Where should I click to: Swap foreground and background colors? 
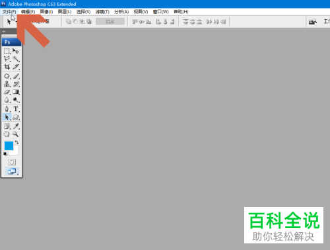click(x=16, y=142)
